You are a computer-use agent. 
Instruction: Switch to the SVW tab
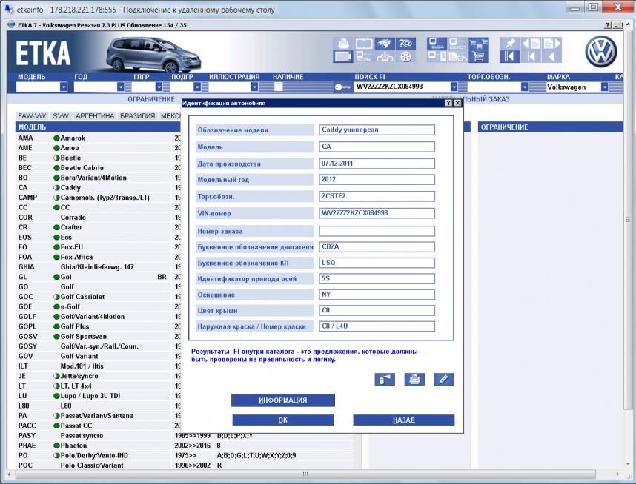tap(61, 116)
